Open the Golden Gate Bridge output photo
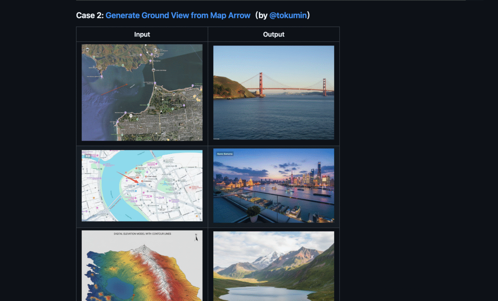Screen dimensions: 498x301 pos(273,92)
